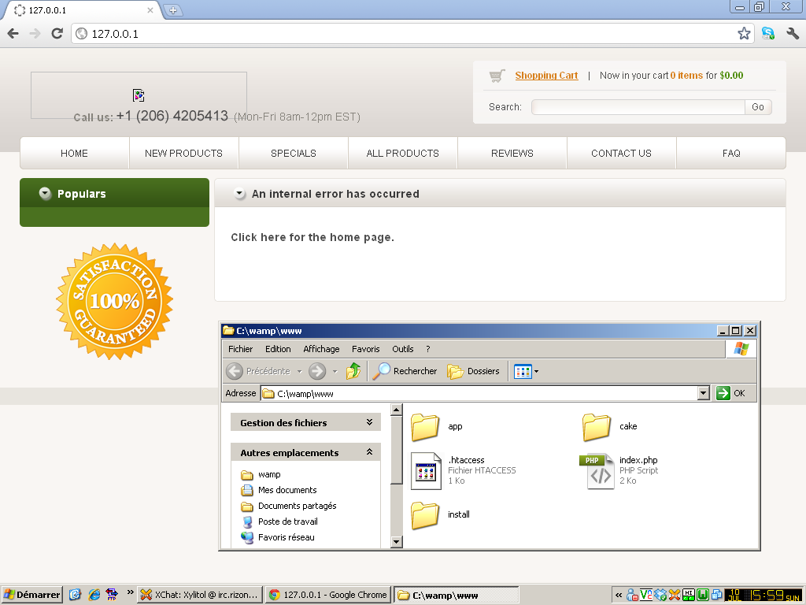This screenshot has width=806, height=605.
Task: Click the Populars panel arrow icon
Action: tap(45, 194)
